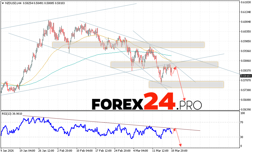Click the red down arrowhead on price chart
Screen dimensions: 253x154
coord(185,99)
